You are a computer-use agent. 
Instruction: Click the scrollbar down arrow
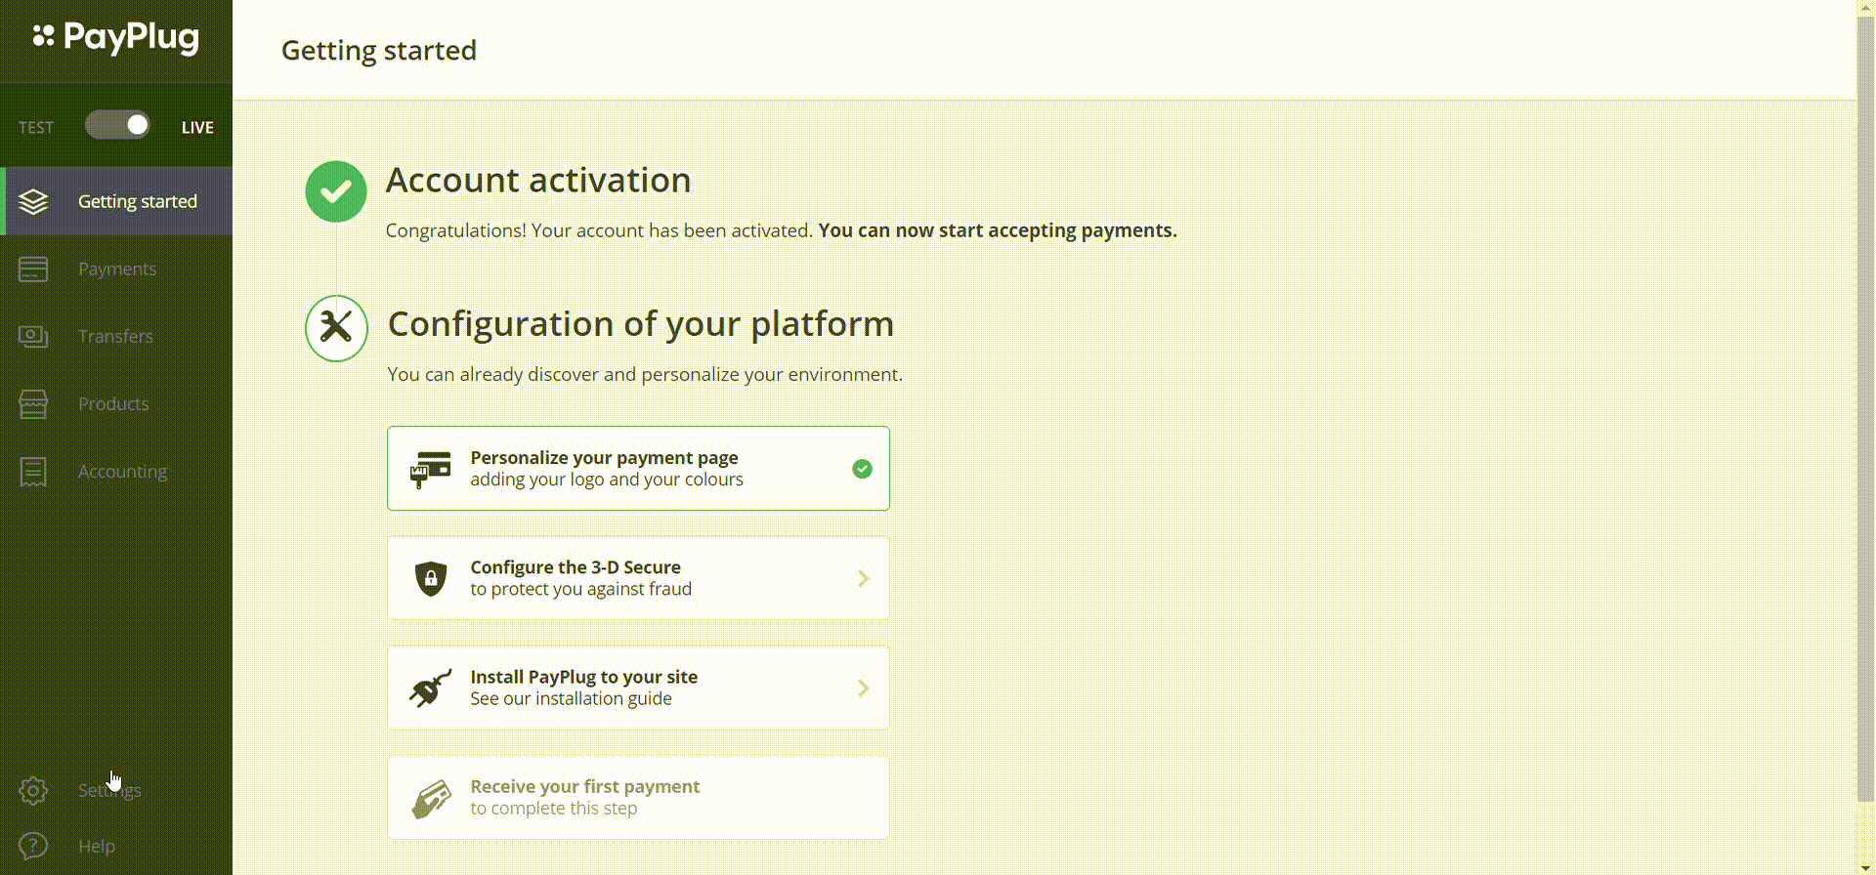coord(1865,867)
